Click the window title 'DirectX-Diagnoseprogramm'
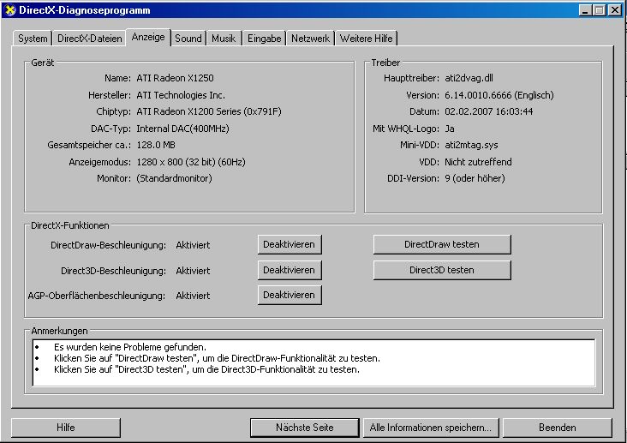The image size is (627, 443). tap(85, 10)
